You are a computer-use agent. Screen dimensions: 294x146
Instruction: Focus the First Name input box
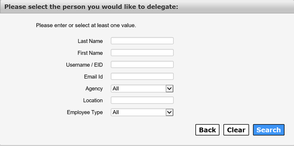pos(142,53)
